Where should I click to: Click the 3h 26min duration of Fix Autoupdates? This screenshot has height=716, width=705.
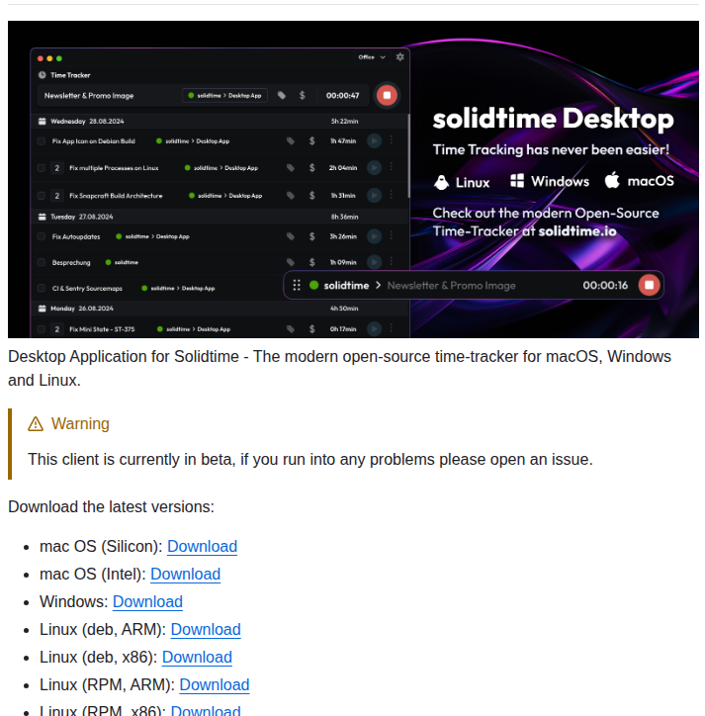click(343, 236)
